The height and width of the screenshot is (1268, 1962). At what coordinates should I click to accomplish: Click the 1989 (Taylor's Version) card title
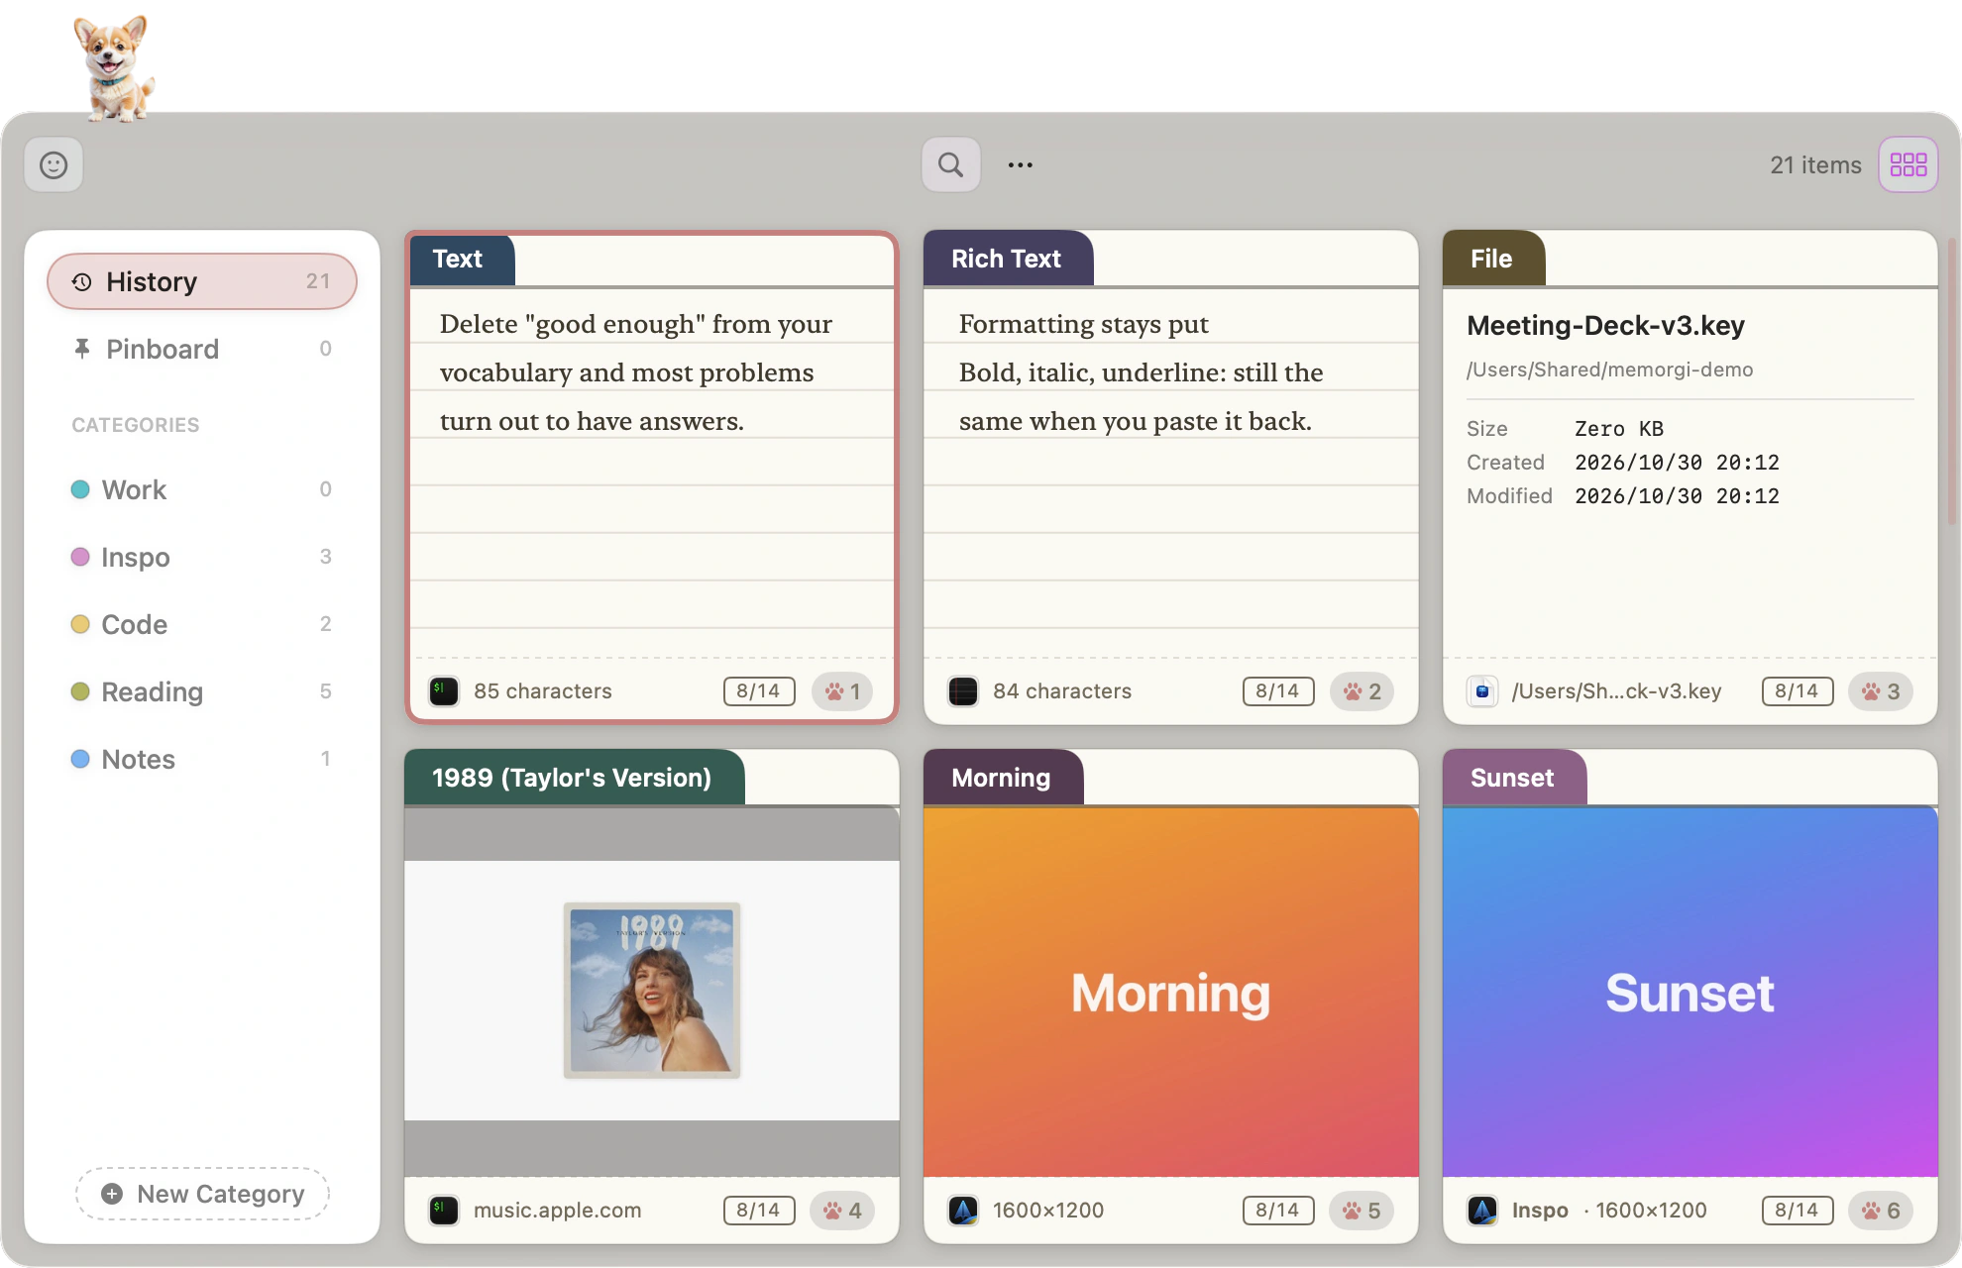[572, 778]
